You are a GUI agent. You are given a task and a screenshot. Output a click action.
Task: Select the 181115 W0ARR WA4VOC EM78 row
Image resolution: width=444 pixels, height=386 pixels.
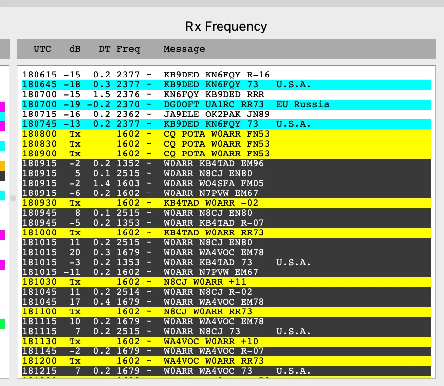226,322
